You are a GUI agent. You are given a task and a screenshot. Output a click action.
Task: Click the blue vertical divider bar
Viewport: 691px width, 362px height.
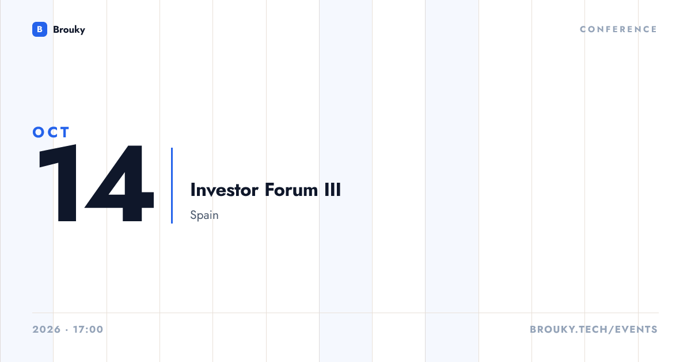(172, 185)
